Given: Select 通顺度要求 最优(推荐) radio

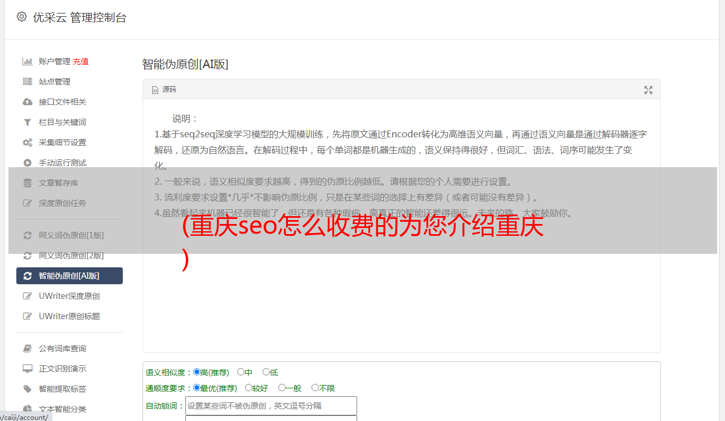Looking at the screenshot, I should point(197,388).
